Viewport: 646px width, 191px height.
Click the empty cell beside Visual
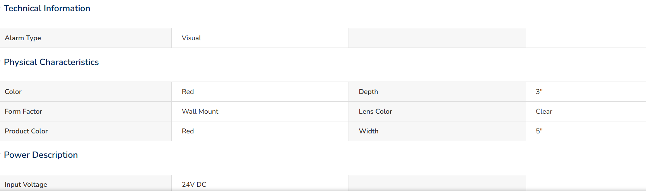437,38
